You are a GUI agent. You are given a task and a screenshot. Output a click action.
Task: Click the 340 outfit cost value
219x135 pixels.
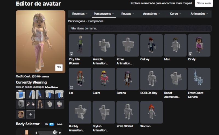(x=37, y=77)
